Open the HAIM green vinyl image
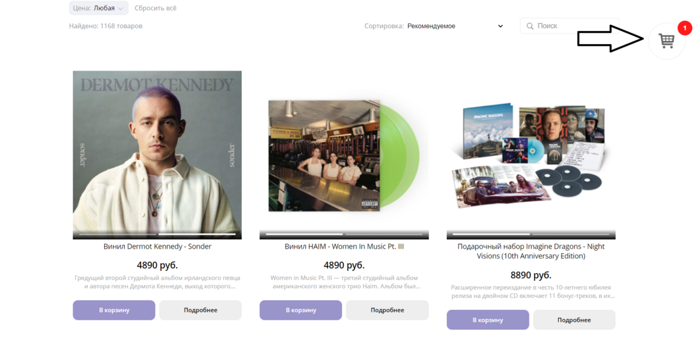The height and width of the screenshot is (344, 700). [x=344, y=155]
